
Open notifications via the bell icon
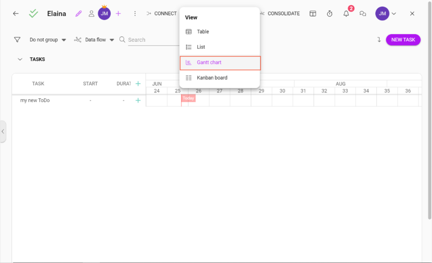[346, 14]
